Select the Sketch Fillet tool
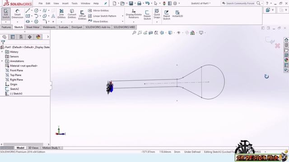Image resolution: width=289 pixels, height=162 pixels. click(x=45, y=22)
